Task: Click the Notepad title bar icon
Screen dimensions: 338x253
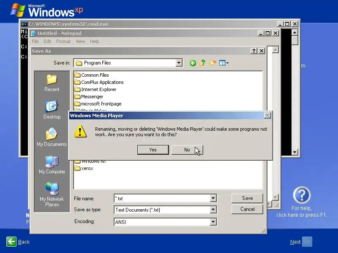Action: (33, 33)
